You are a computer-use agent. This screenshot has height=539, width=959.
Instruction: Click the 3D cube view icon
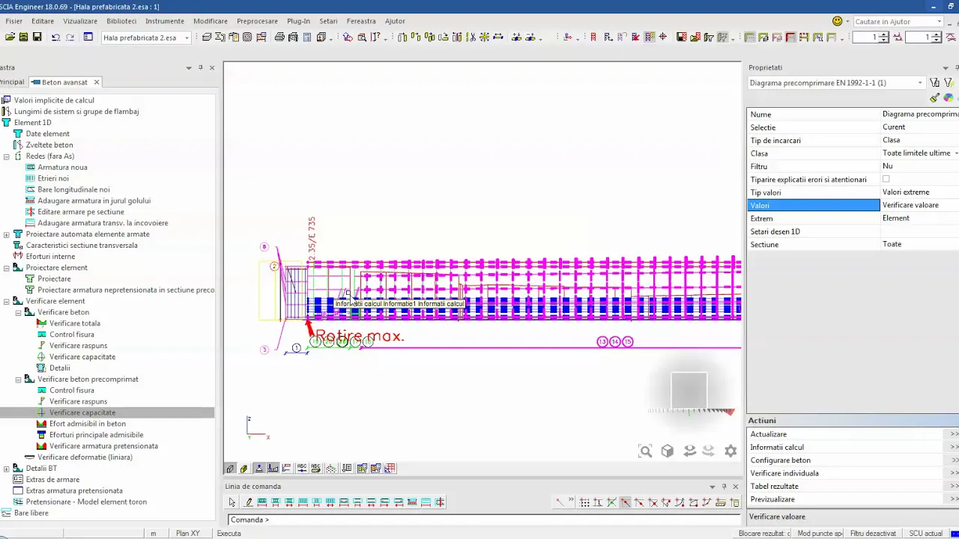(x=667, y=451)
